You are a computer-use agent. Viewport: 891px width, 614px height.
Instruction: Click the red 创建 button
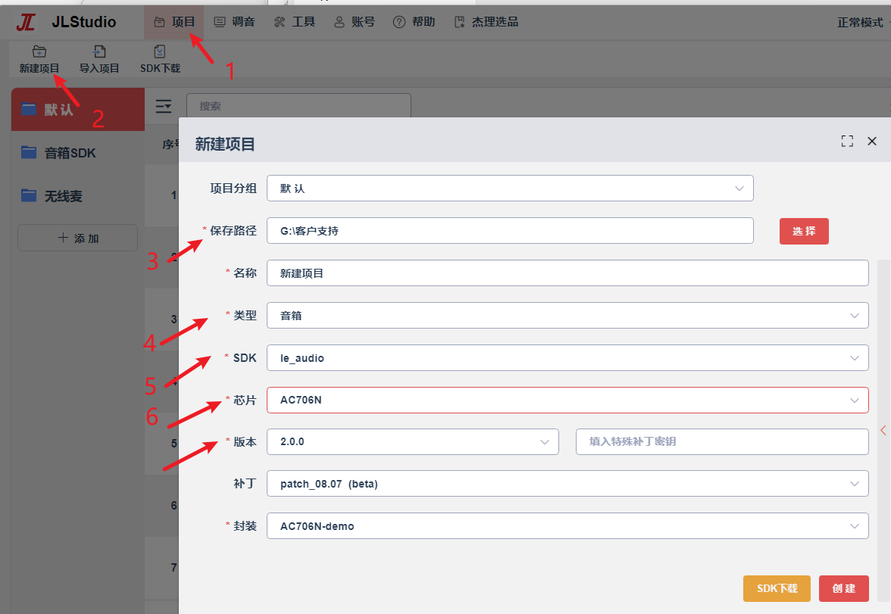tap(844, 588)
